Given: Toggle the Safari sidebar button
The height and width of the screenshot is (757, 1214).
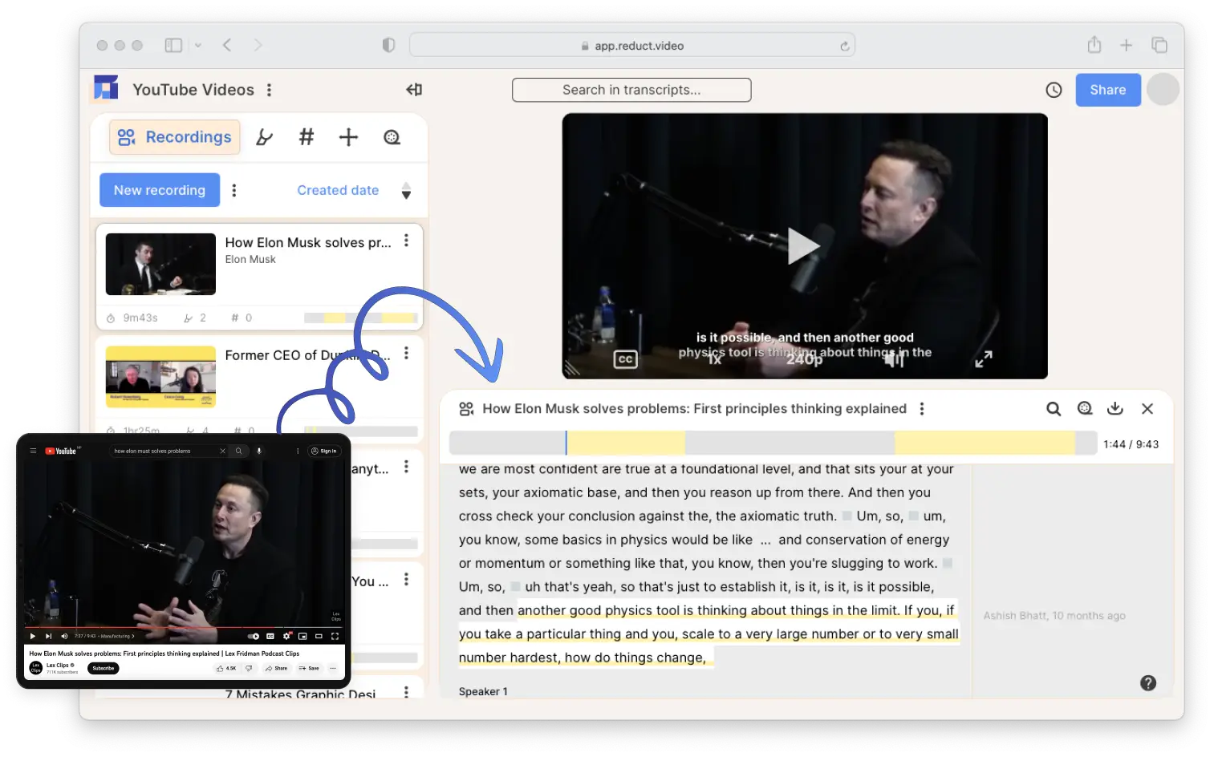Looking at the screenshot, I should [x=173, y=45].
